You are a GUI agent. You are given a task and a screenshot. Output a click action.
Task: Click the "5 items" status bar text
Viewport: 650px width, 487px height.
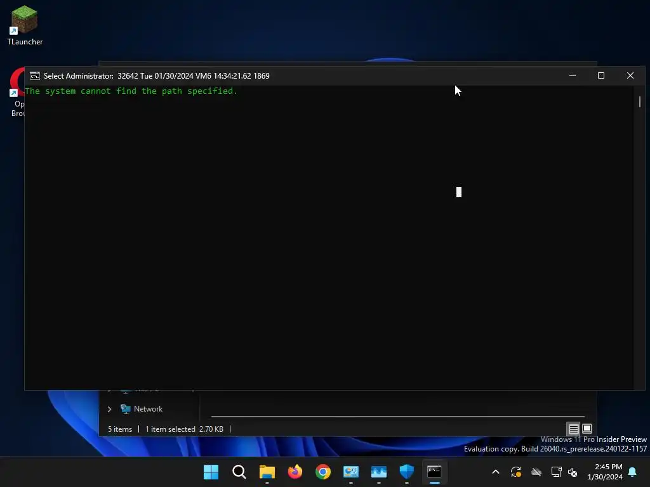point(120,429)
